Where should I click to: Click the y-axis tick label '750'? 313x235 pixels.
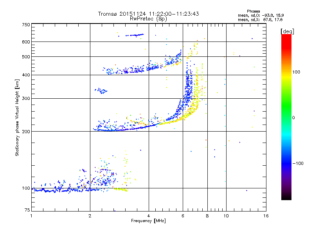click(26, 25)
